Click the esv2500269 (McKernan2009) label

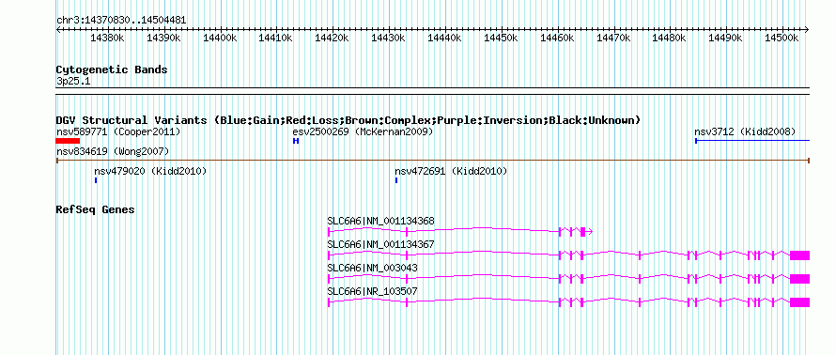pyautogui.click(x=364, y=131)
